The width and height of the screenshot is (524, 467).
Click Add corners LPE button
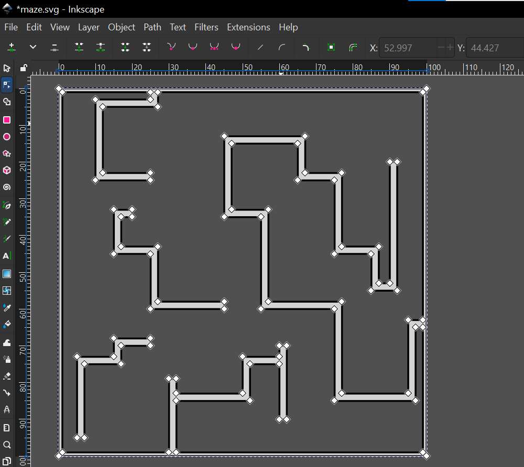(305, 48)
